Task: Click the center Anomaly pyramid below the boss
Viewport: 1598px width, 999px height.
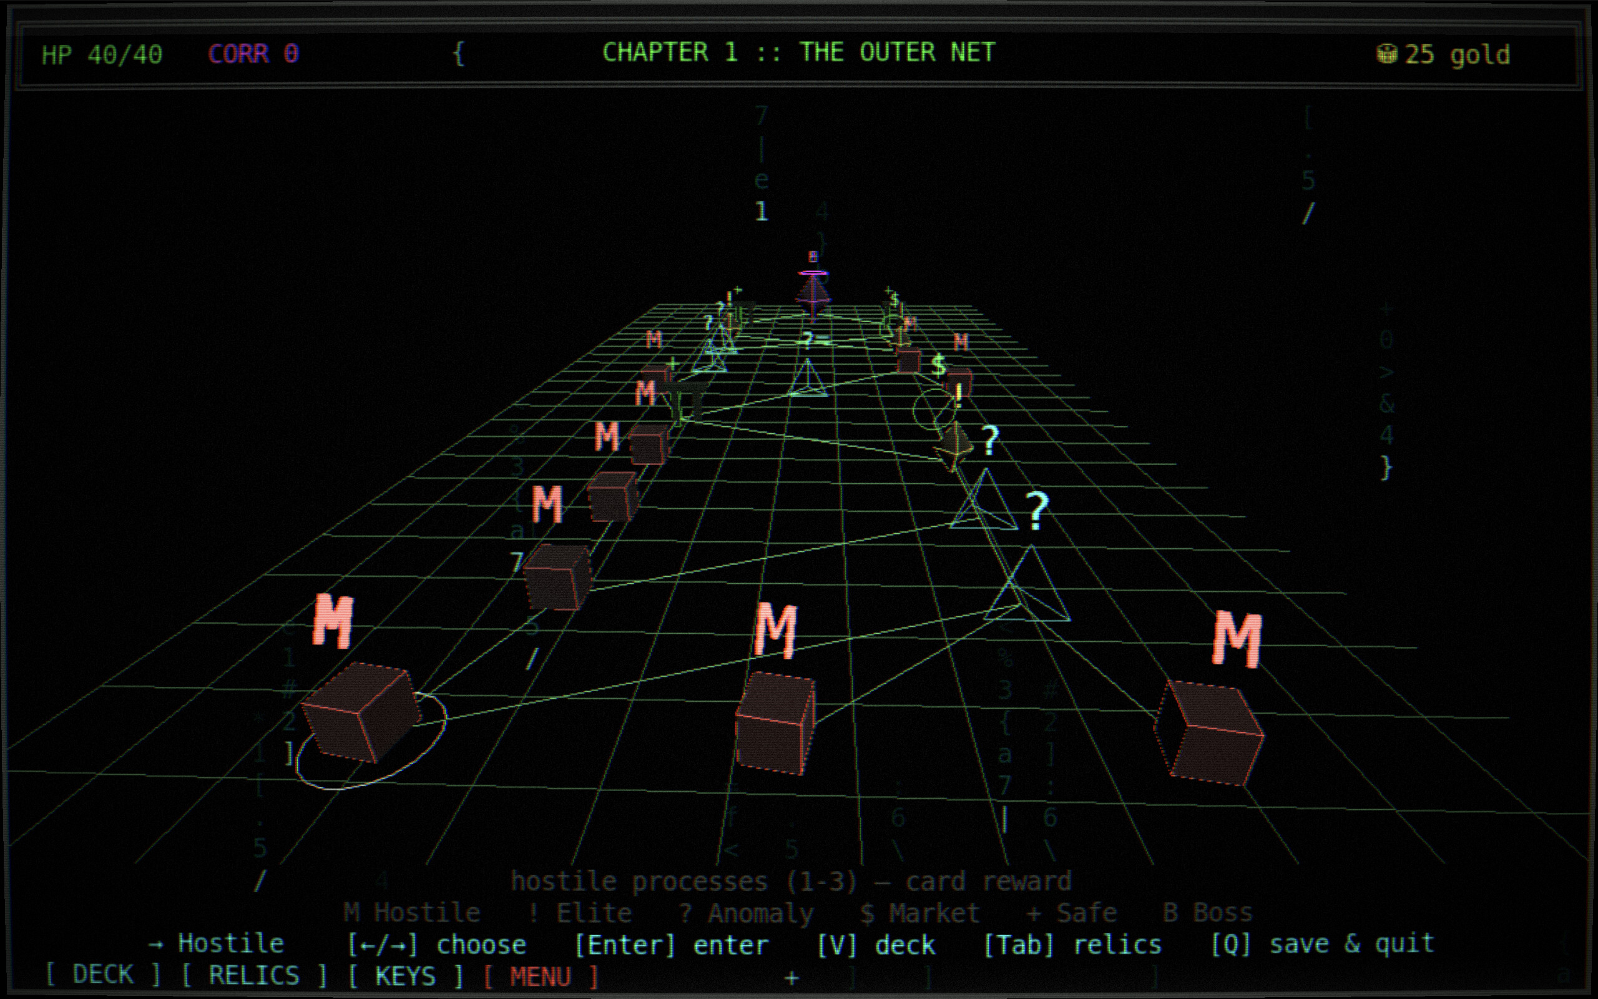Action: coord(808,378)
